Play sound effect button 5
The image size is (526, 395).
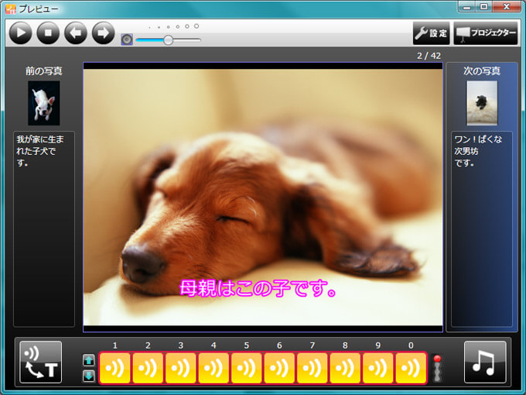point(246,368)
